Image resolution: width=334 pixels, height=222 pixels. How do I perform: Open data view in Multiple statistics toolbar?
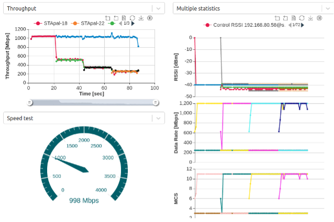[x=294, y=18]
